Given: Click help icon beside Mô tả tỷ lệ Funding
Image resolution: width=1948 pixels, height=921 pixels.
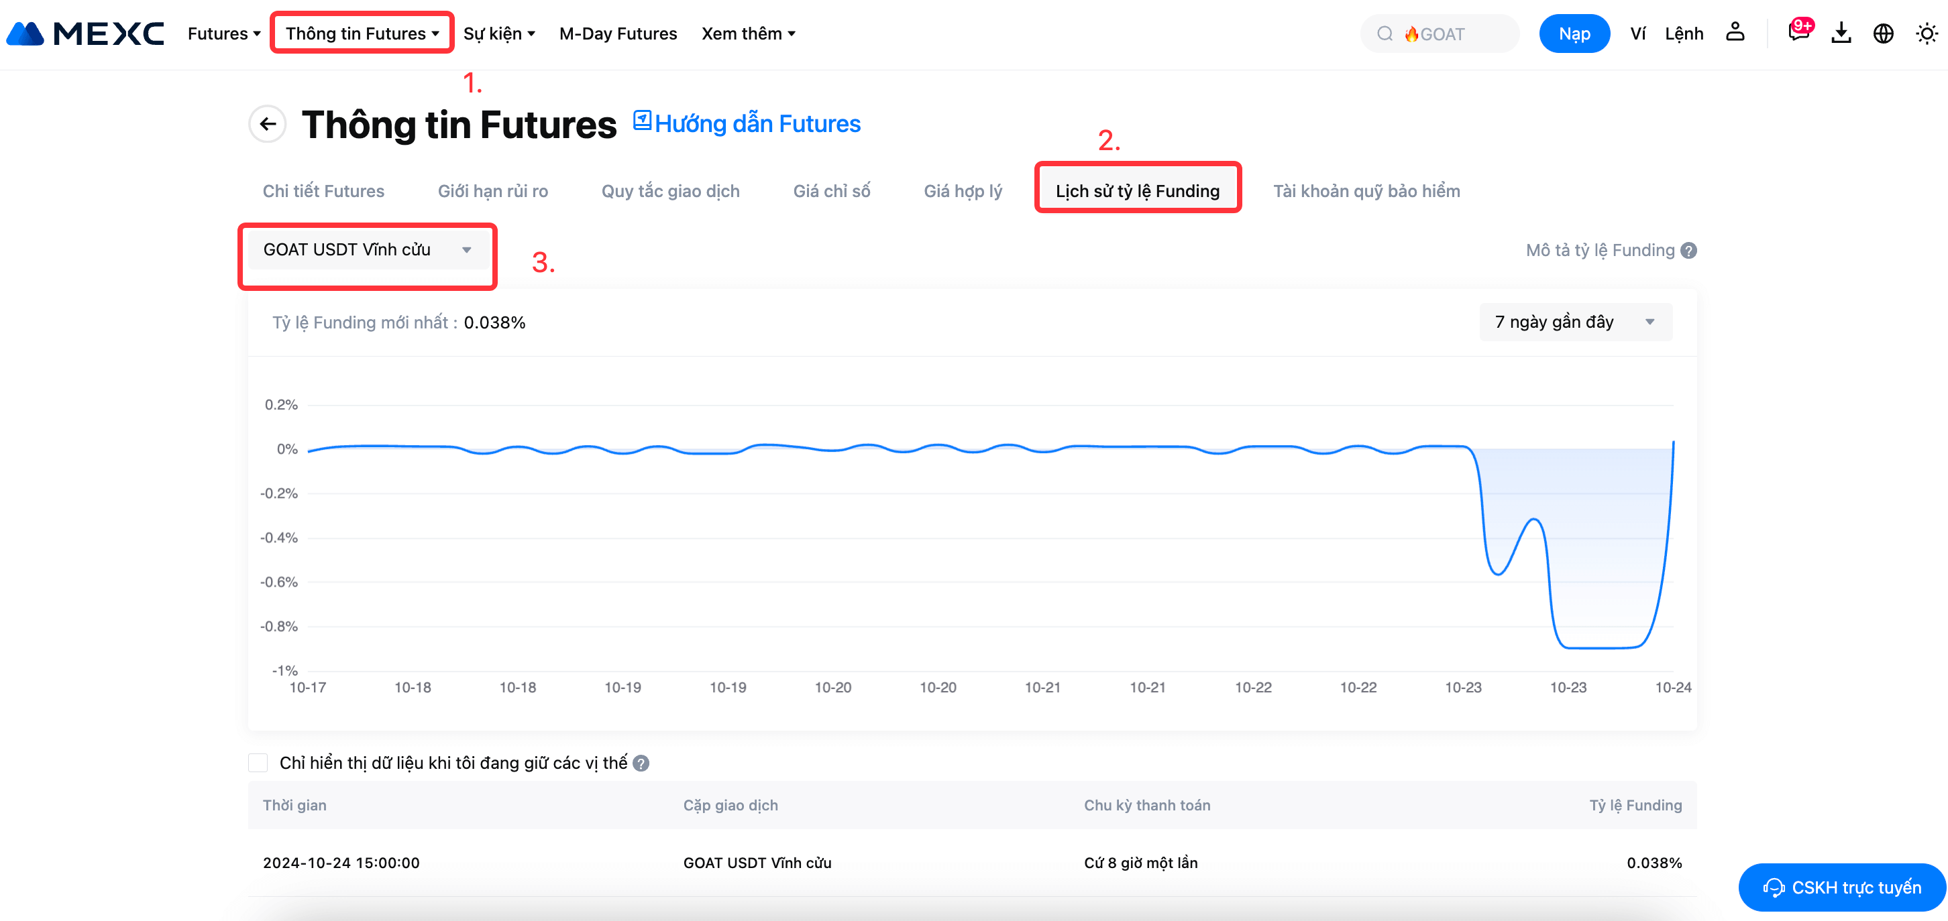Looking at the screenshot, I should tap(1688, 251).
